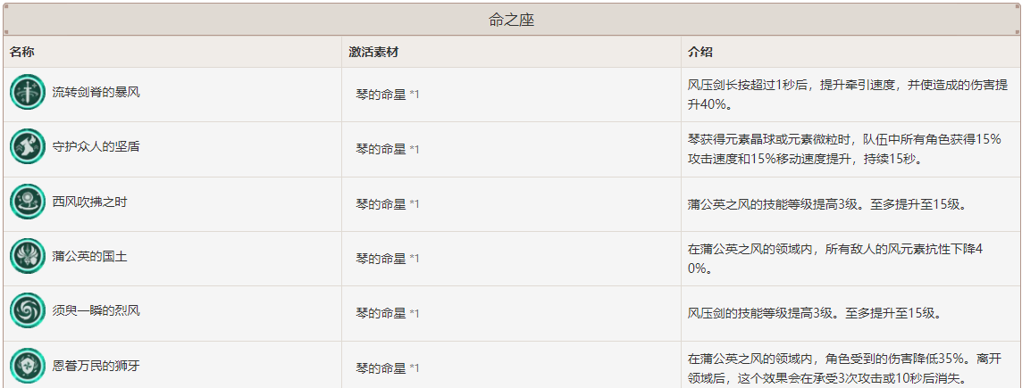The height and width of the screenshot is (388, 1022).
Task: Click the 守护众人的坚盾 constellation icon
Action: [28, 146]
